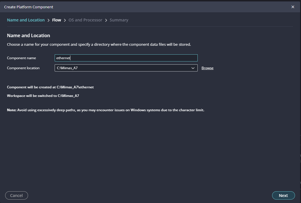Click the Name and Location section heading
Screen dimensions: 301x203
pos(28,35)
